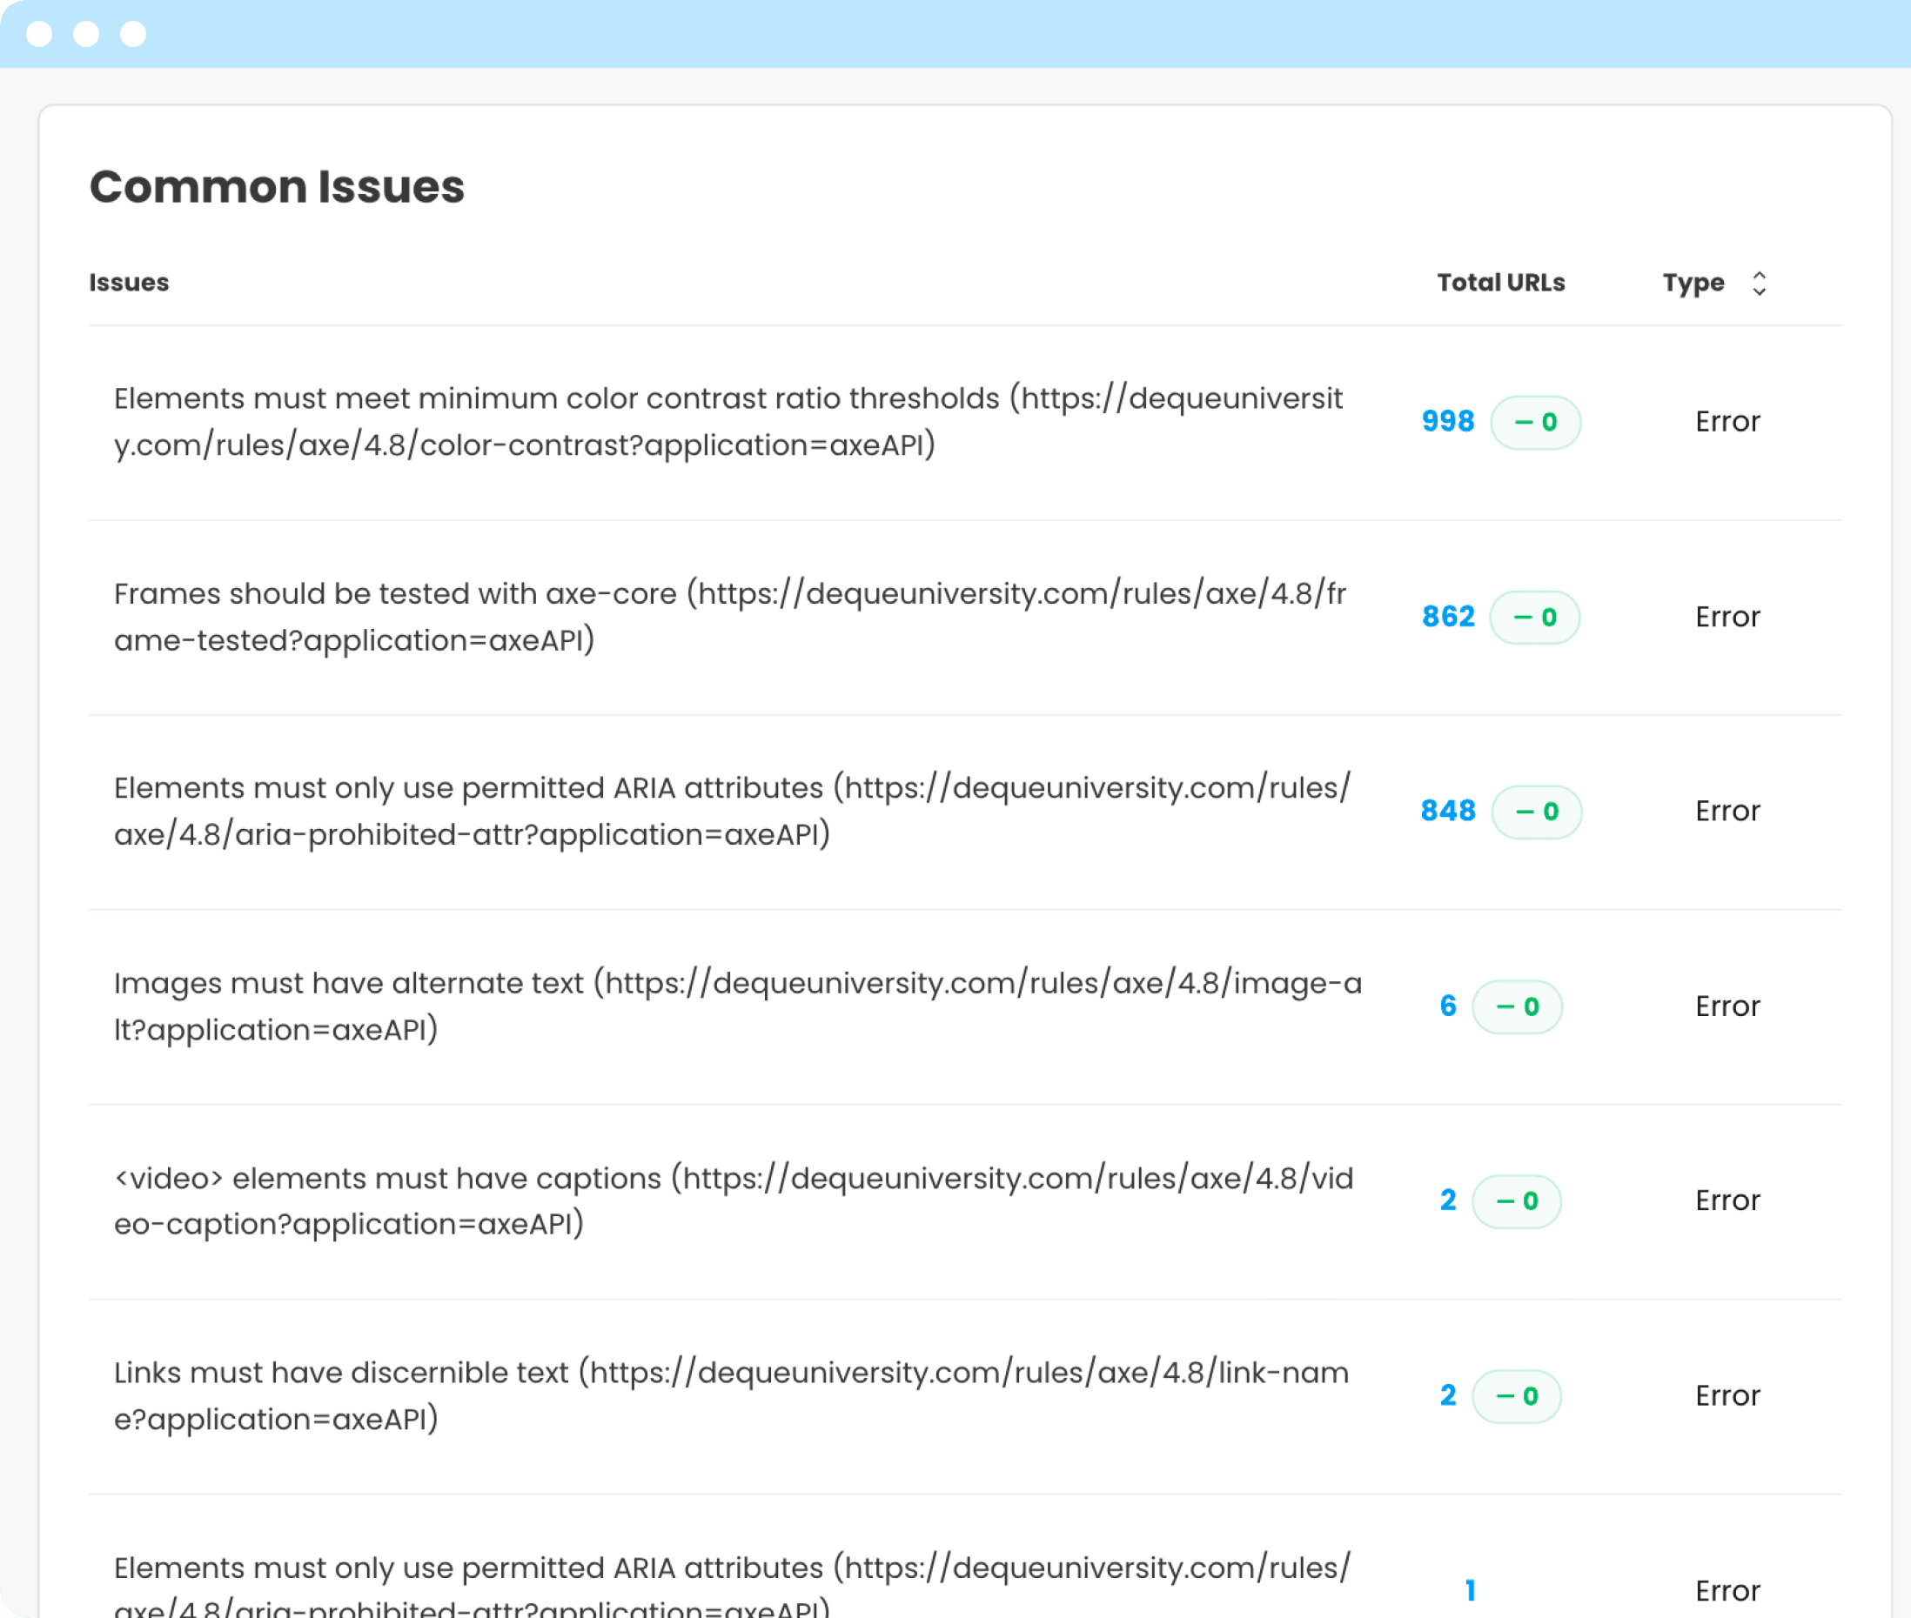Click the Common Issues heading
Screen dimensions: 1911x1618
(277, 186)
